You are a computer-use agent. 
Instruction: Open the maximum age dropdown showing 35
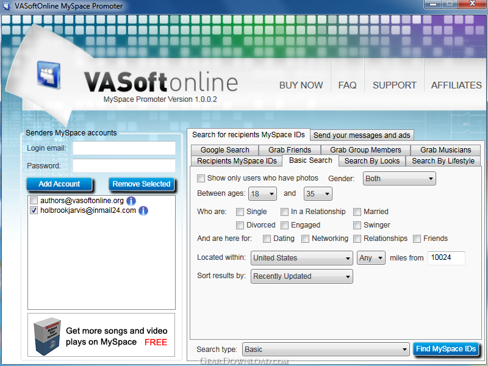[x=318, y=193]
